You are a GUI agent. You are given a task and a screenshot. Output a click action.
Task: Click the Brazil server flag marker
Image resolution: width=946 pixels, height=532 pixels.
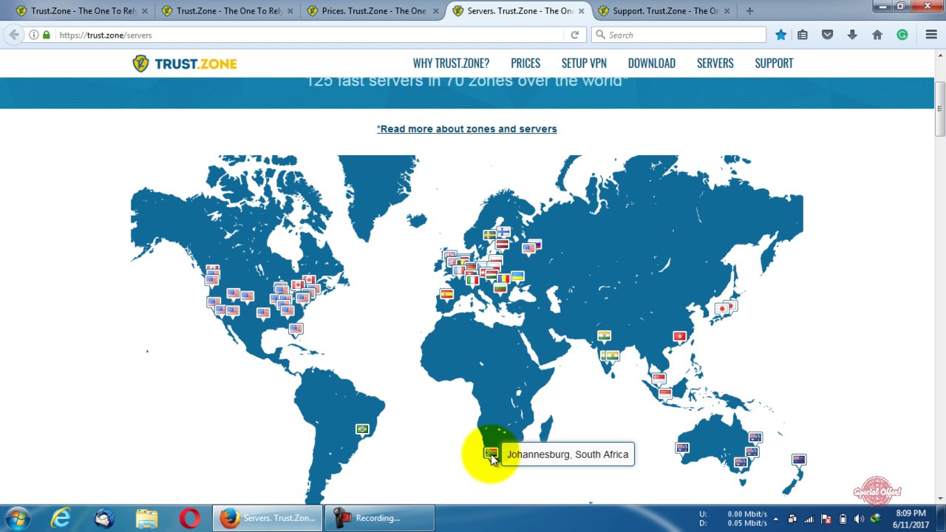[362, 429]
